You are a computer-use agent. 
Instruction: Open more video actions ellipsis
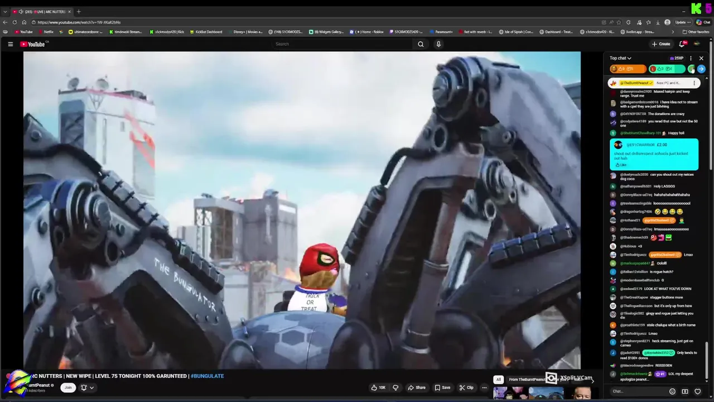pyautogui.click(x=484, y=387)
